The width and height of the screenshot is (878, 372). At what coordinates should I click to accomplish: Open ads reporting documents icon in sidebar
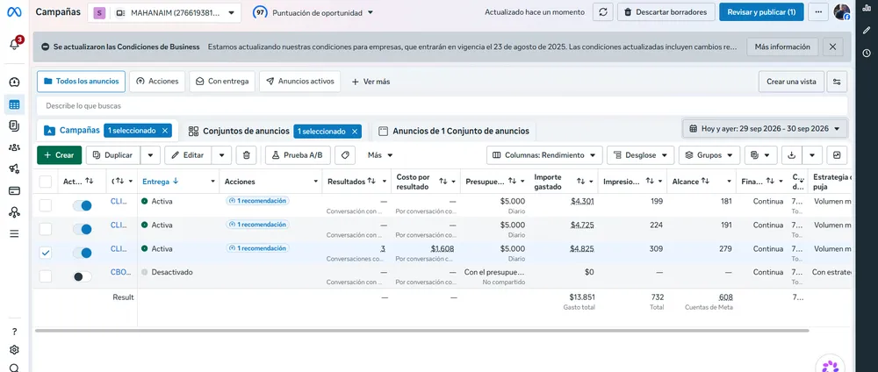click(15, 126)
